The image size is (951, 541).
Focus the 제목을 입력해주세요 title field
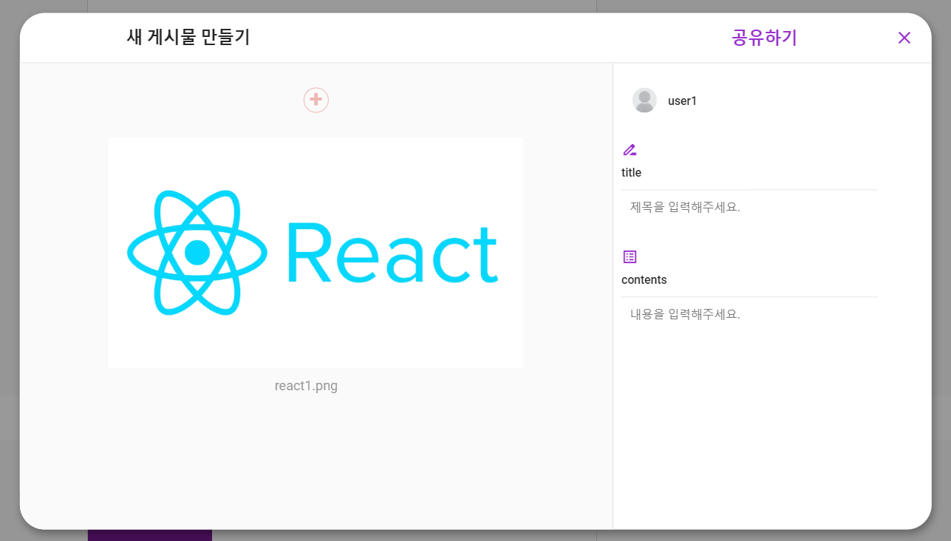749,207
